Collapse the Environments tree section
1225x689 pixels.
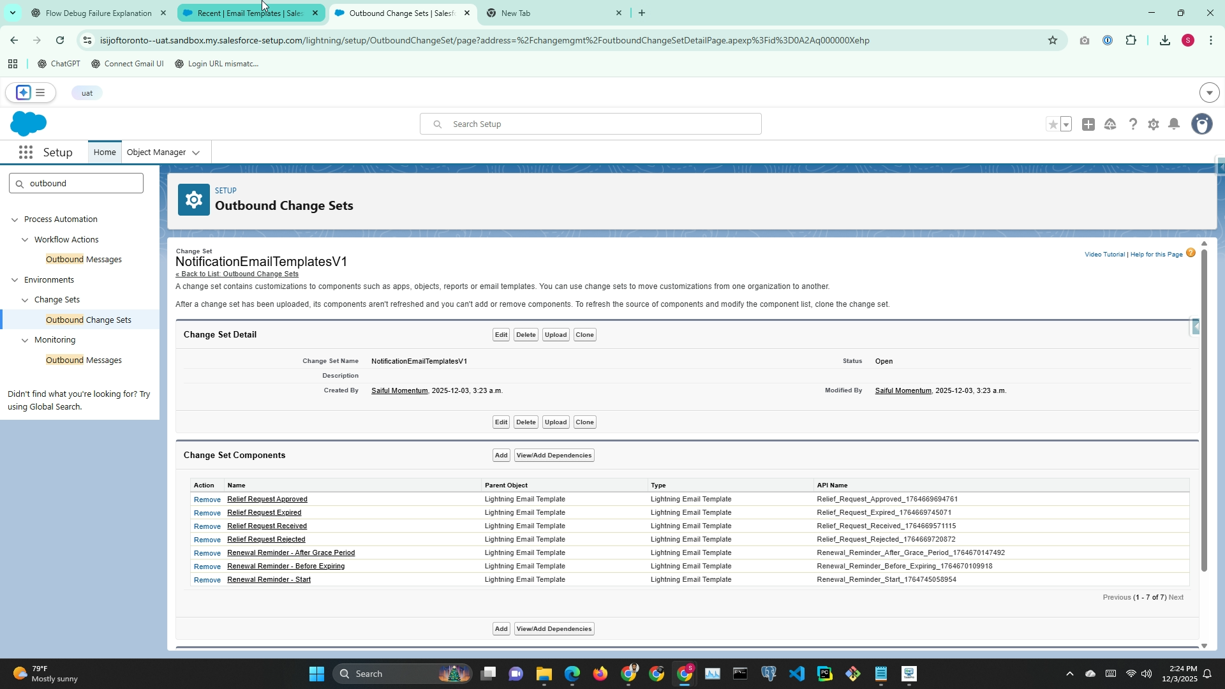tap(15, 280)
